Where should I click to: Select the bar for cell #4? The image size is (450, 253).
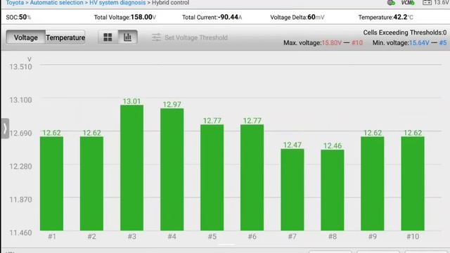click(x=172, y=169)
